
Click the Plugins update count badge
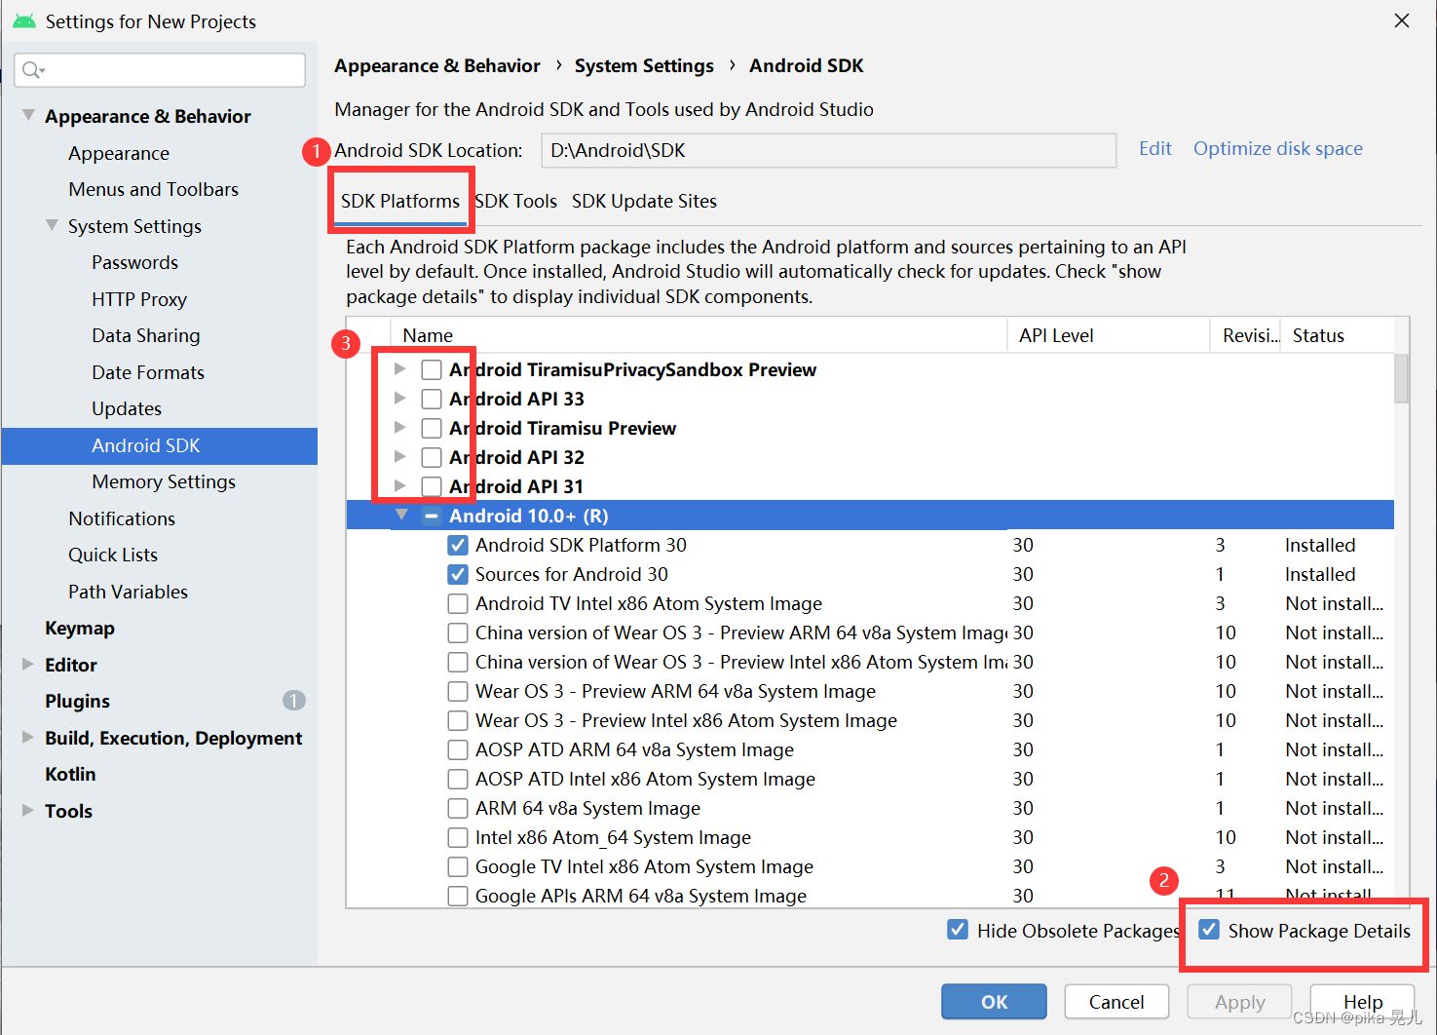293,701
